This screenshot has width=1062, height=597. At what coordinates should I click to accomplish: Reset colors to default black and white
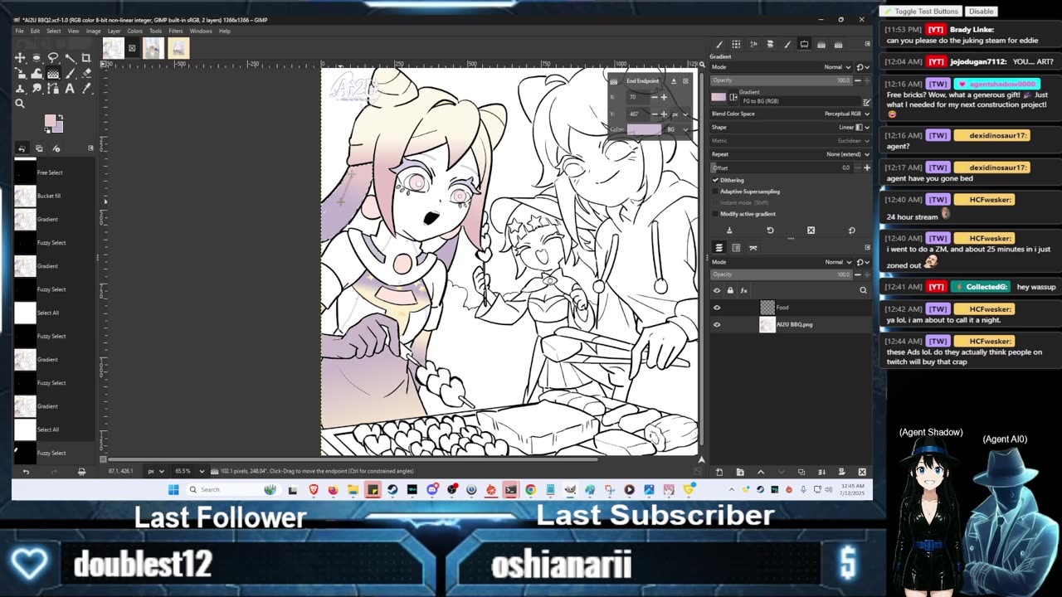(47, 130)
